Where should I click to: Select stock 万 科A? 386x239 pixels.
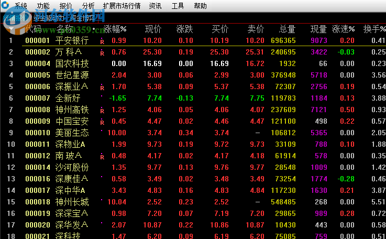[69, 52]
